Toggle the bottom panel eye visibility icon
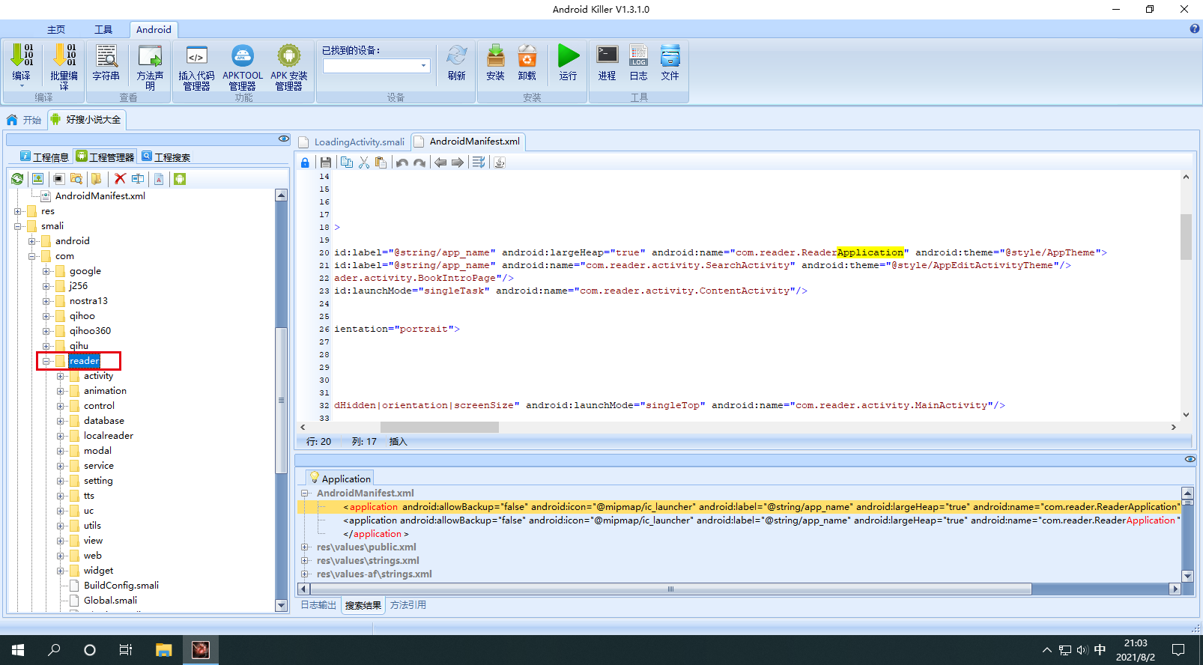 1190,459
